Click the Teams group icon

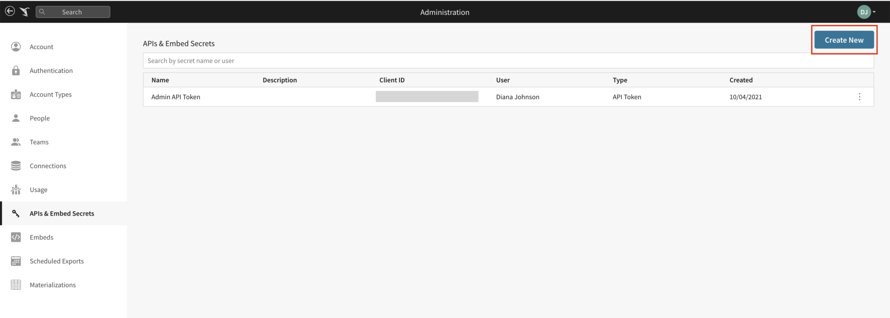point(16,142)
